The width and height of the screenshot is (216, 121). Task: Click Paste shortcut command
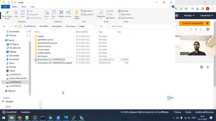[34, 18]
